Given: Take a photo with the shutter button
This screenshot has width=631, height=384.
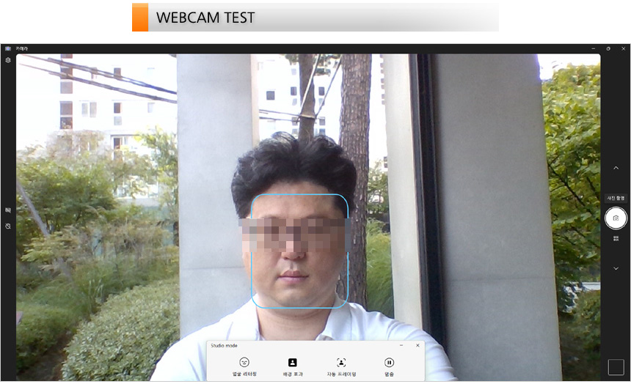Looking at the screenshot, I should point(615,218).
